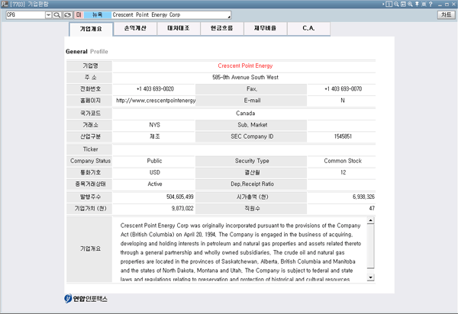The height and width of the screenshot is (314, 458).
Task: Click the CPG ticker input field
Action: coord(24,14)
